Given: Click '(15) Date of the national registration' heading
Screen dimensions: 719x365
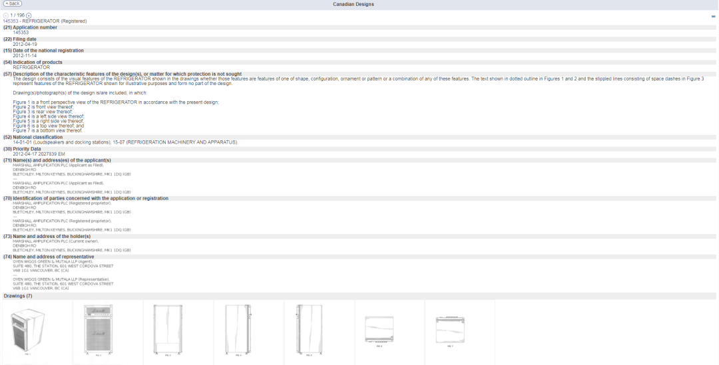Looking at the screenshot, I should point(43,51).
